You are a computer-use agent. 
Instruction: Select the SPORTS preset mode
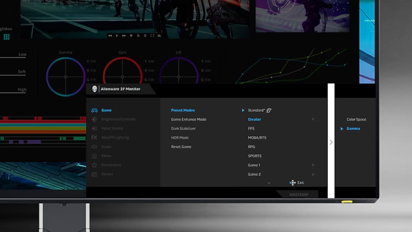pos(255,156)
